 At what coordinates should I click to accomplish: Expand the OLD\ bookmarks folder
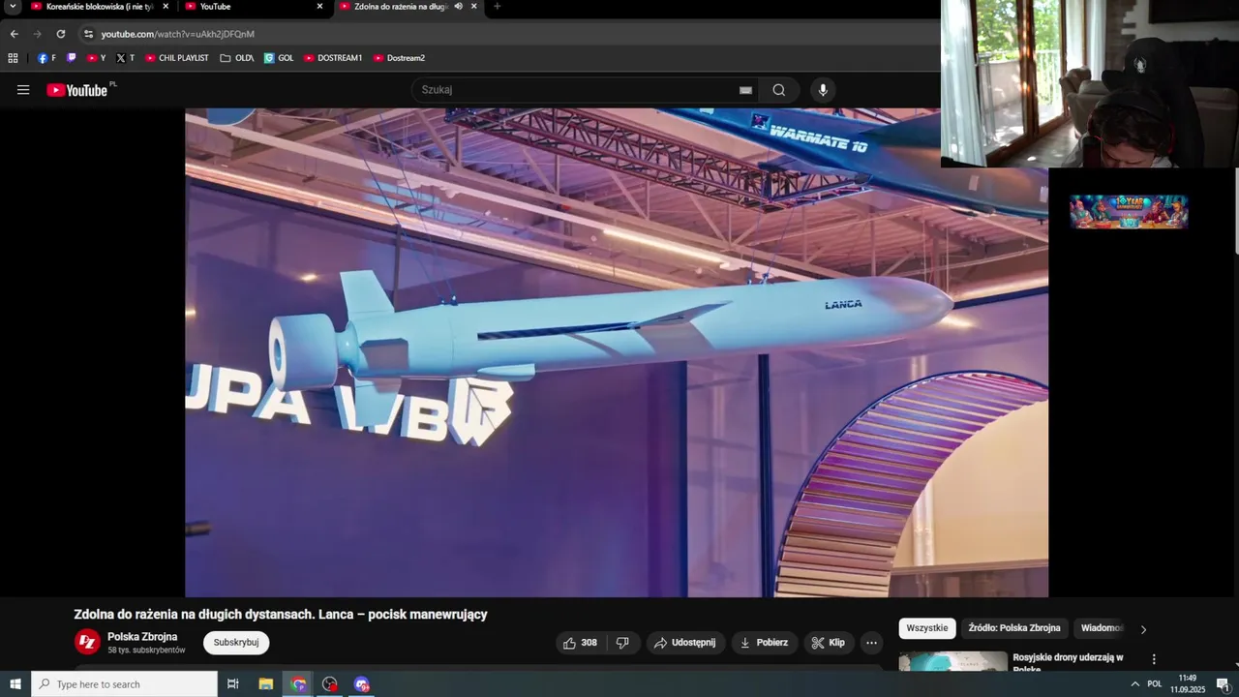click(237, 58)
